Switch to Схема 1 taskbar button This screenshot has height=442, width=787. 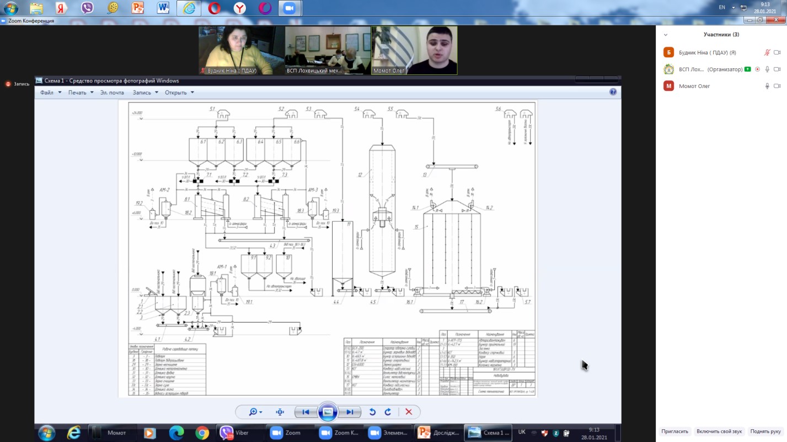(488, 433)
